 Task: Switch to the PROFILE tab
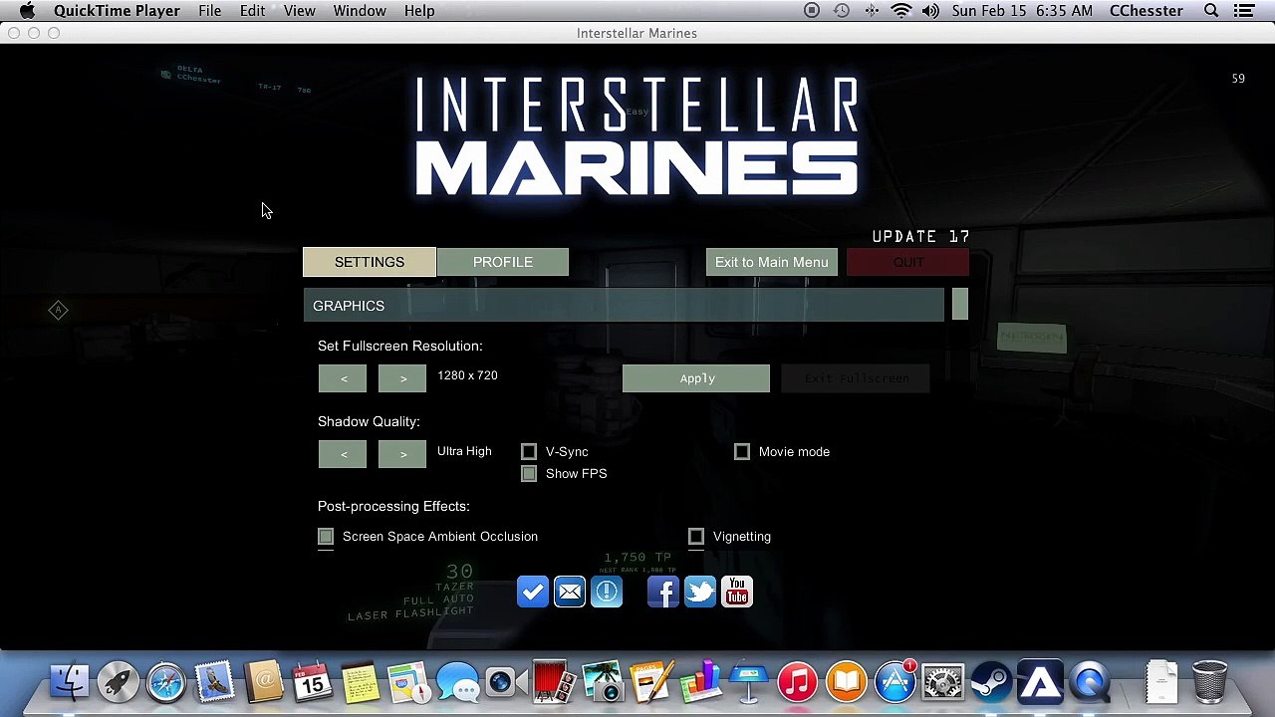pyautogui.click(x=503, y=262)
